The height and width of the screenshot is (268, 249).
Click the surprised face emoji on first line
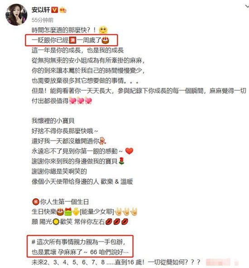click(x=103, y=30)
